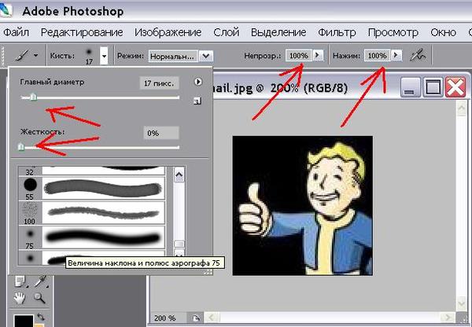Click the 17 пикс. diameter field
The height and width of the screenshot is (327, 472).
pyautogui.click(x=159, y=83)
